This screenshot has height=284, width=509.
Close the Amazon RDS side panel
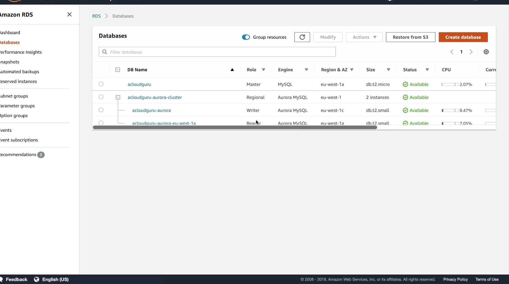pos(69,14)
